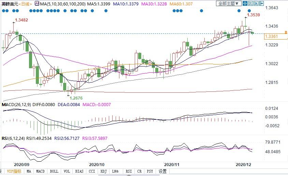Click the 1.2676 low price label
The width and height of the screenshot is (288, 176).
[76, 98]
